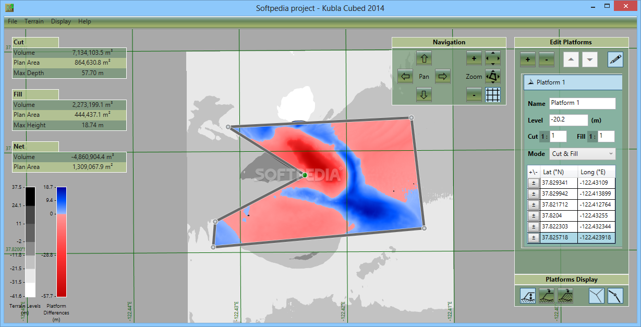
Task: Click the Cut ratio input field
Action: (558, 136)
